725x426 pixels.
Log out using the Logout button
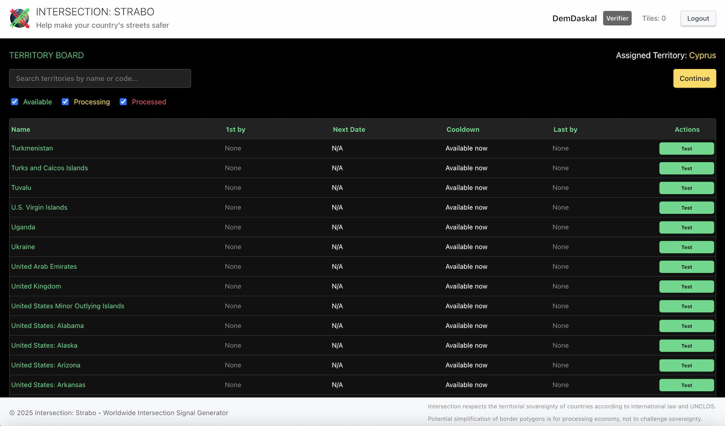pos(698,18)
